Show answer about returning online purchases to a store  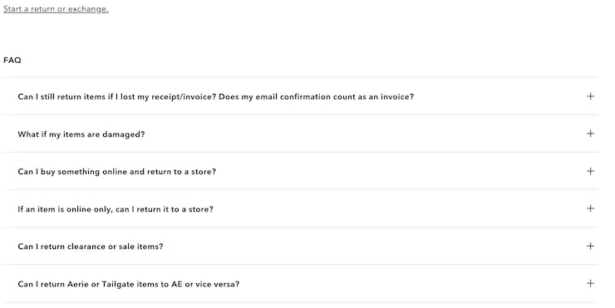click(x=301, y=171)
